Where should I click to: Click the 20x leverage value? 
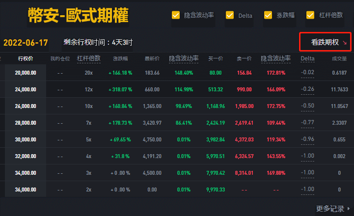click(x=88, y=73)
